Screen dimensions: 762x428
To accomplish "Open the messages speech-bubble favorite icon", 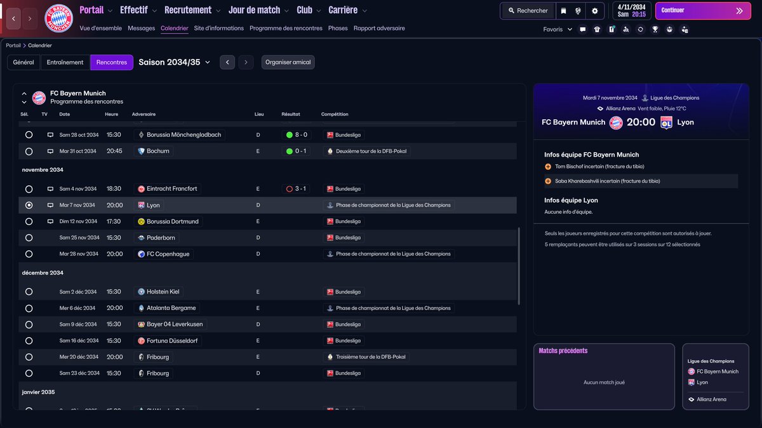I will (x=583, y=29).
